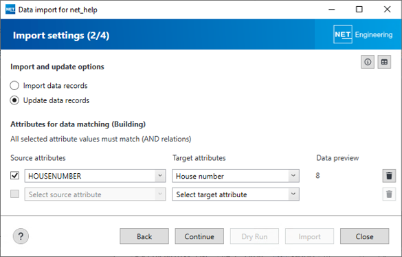Click the Source attributes column label
The width and height of the screenshot is (402, 257).
tap(38, 158)
